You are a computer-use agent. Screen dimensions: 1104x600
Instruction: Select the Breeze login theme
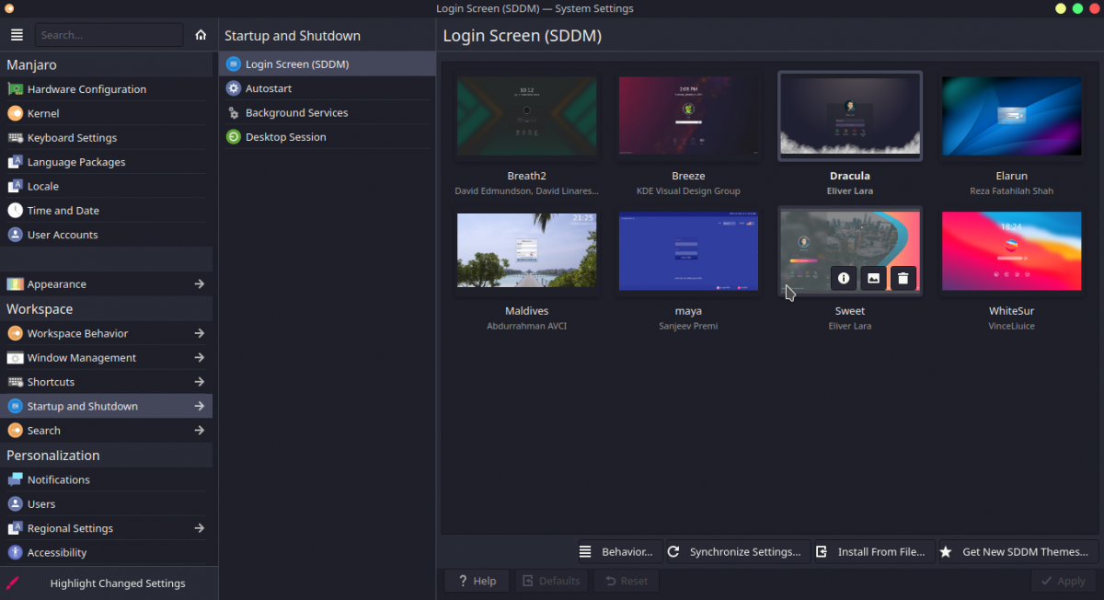[x=688, y=117]
